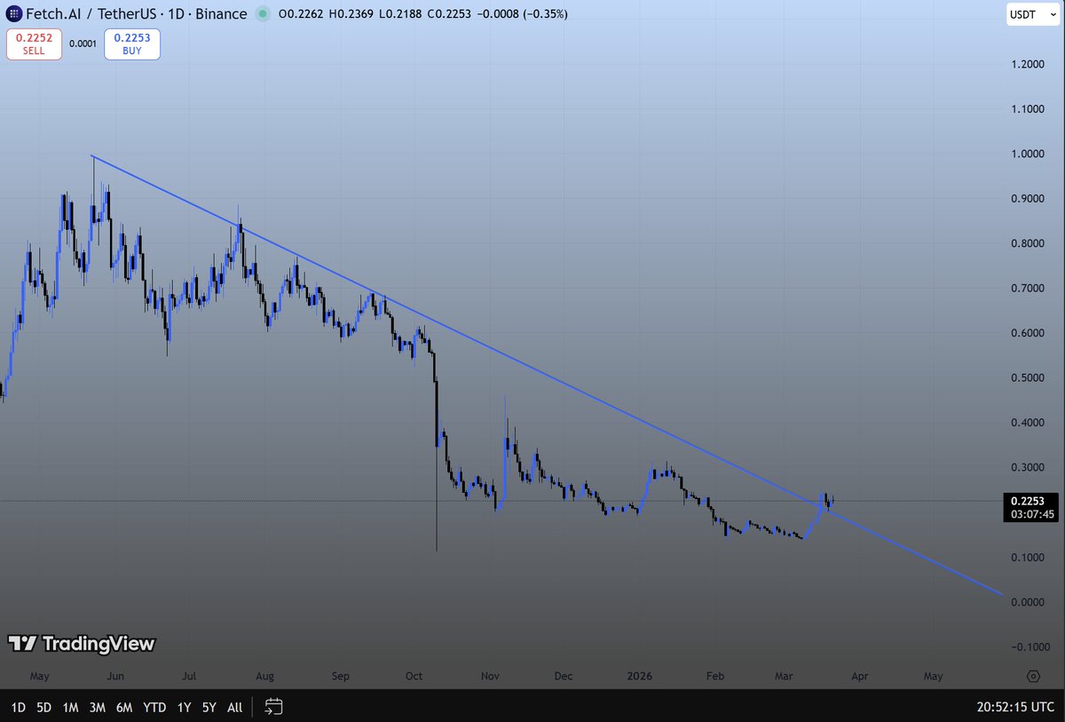Select the 1M time range
Screen dimensions: 1065x722
(71, 707)
